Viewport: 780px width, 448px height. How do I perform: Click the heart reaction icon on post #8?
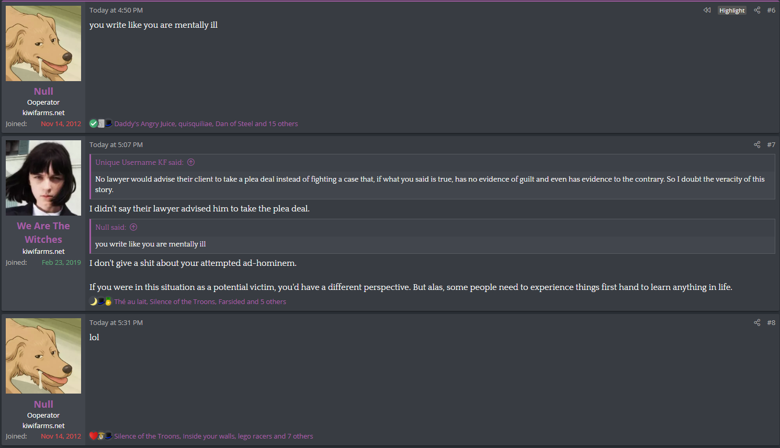click(93, 436)
